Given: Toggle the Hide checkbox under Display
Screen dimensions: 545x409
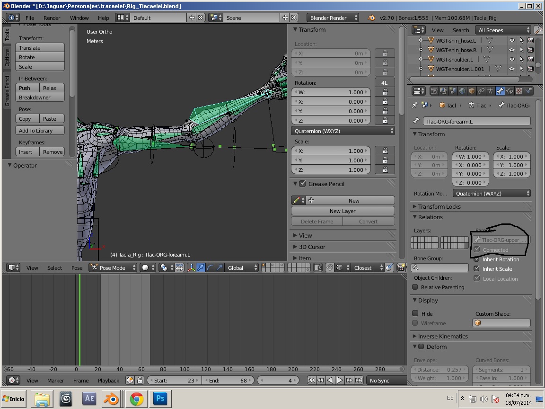Looking at the screenshot, I should point(415,313).
